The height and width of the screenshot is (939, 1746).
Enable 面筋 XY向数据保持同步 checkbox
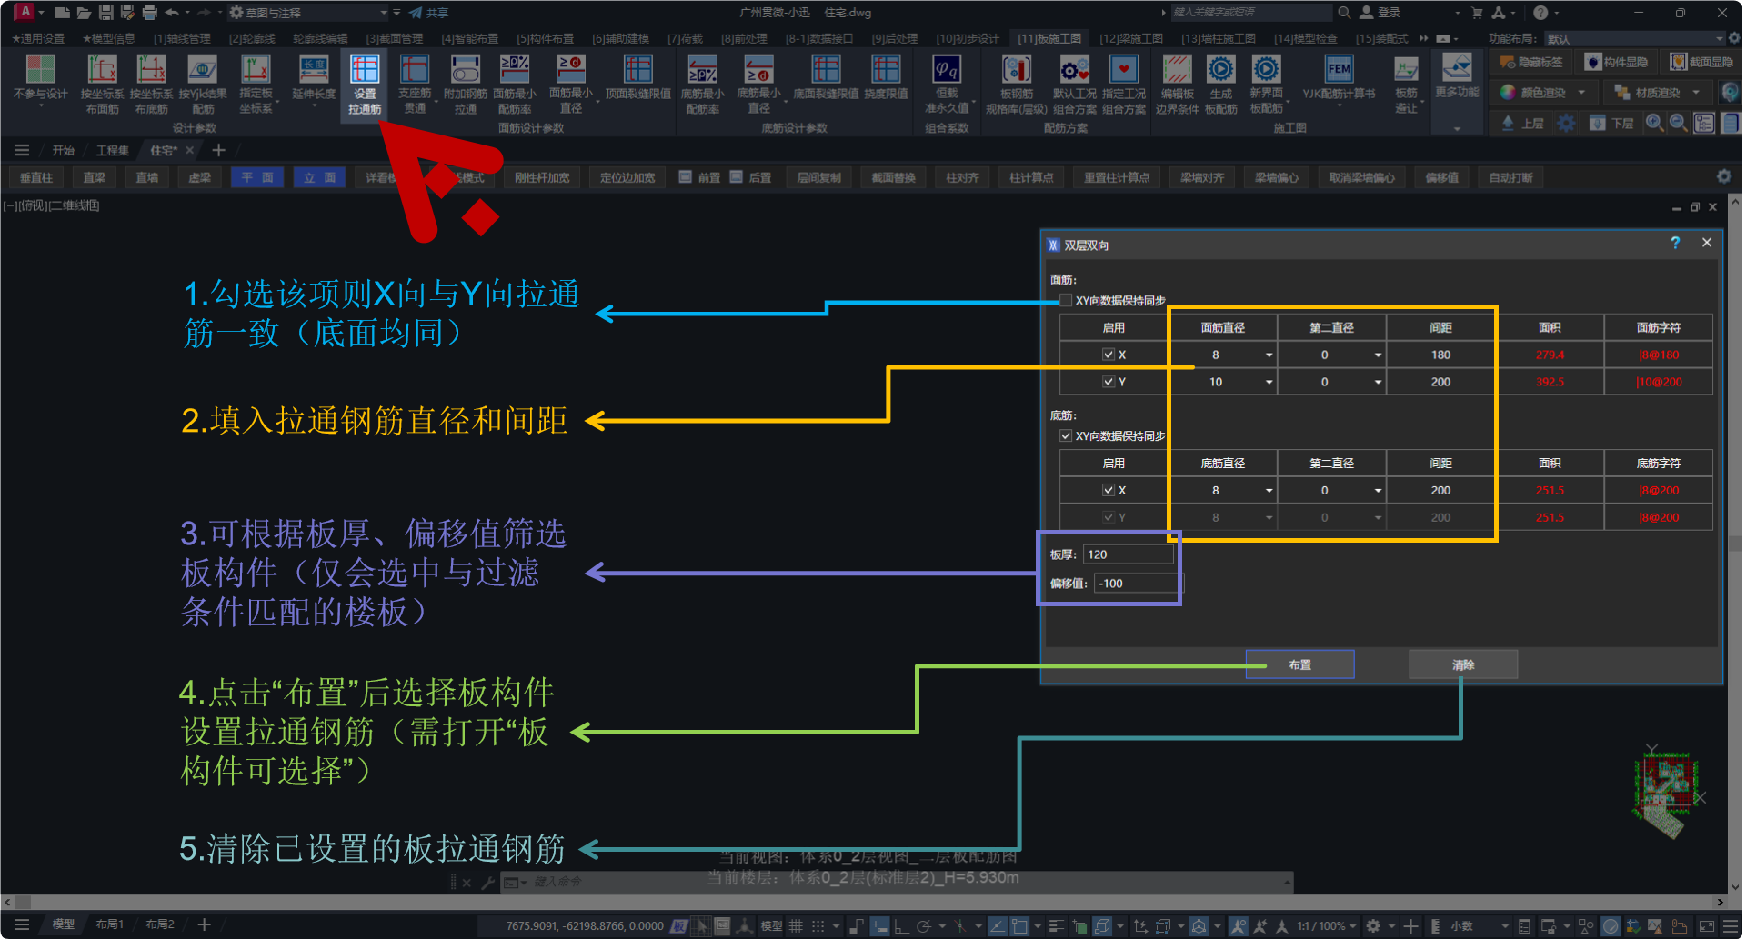1066,301
